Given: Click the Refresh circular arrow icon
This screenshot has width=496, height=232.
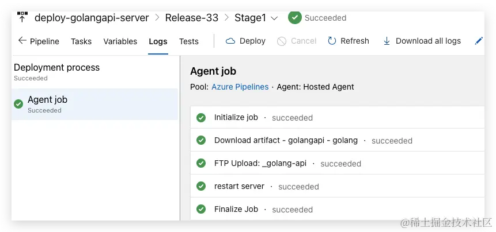Looking at the screenshot, I should 332,41.
